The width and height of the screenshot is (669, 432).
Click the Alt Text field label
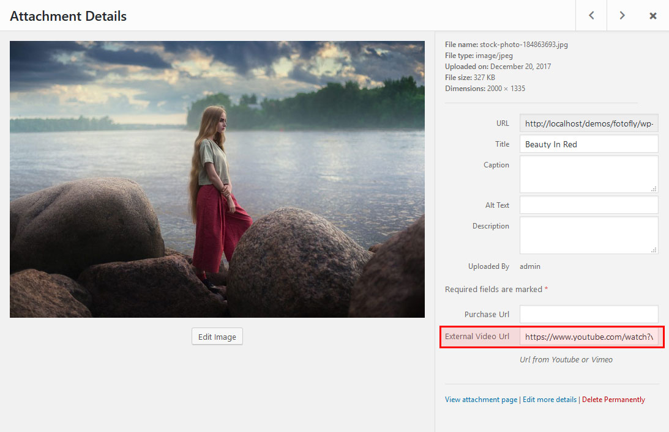(x=497, y=205)
